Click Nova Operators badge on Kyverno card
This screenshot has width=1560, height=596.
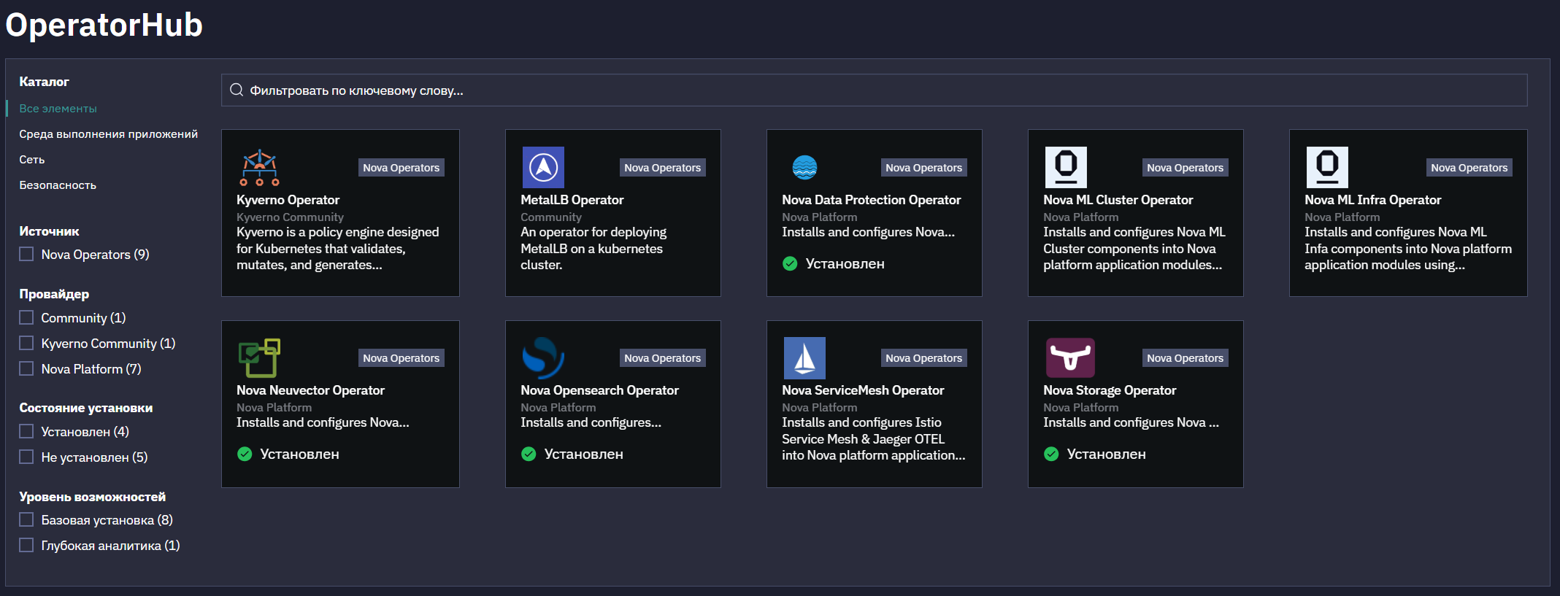pos(401,167)
